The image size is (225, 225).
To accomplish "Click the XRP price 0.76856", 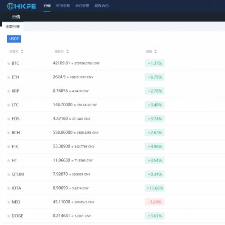I will point(60,91).
